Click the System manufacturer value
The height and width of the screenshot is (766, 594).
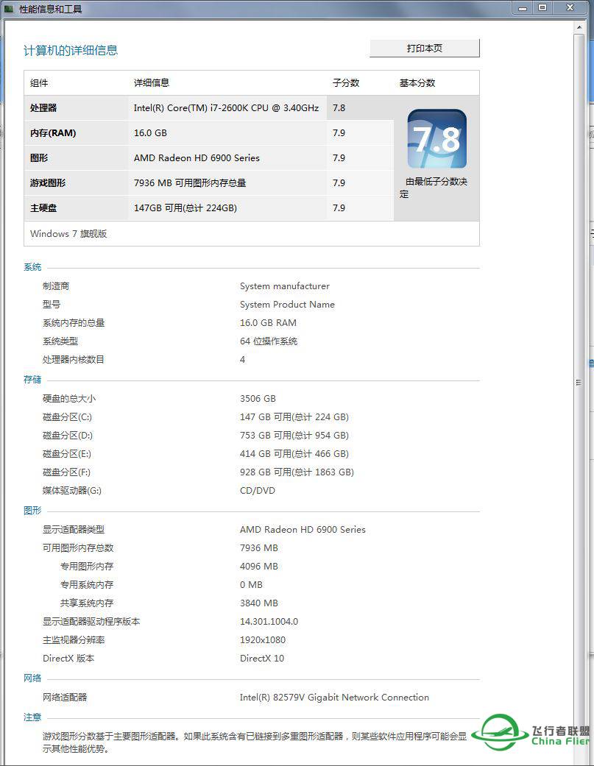285,286
